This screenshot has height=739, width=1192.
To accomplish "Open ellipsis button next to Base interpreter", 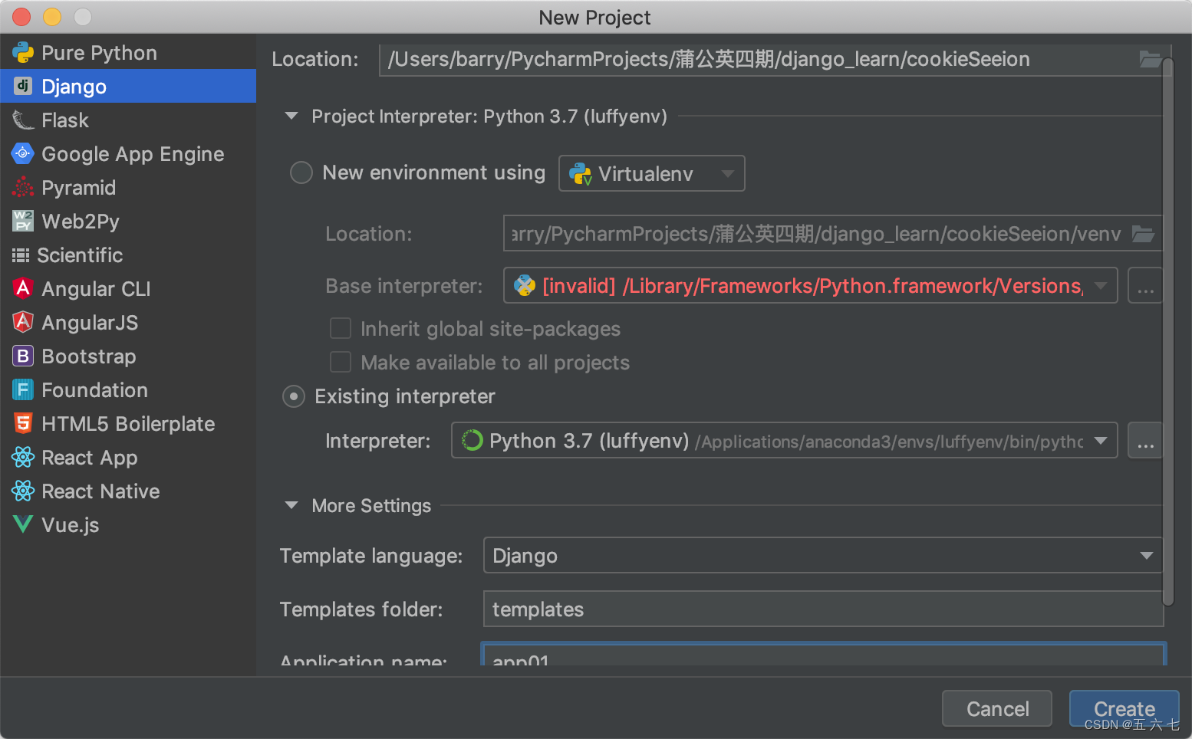I will [1145, 286].
